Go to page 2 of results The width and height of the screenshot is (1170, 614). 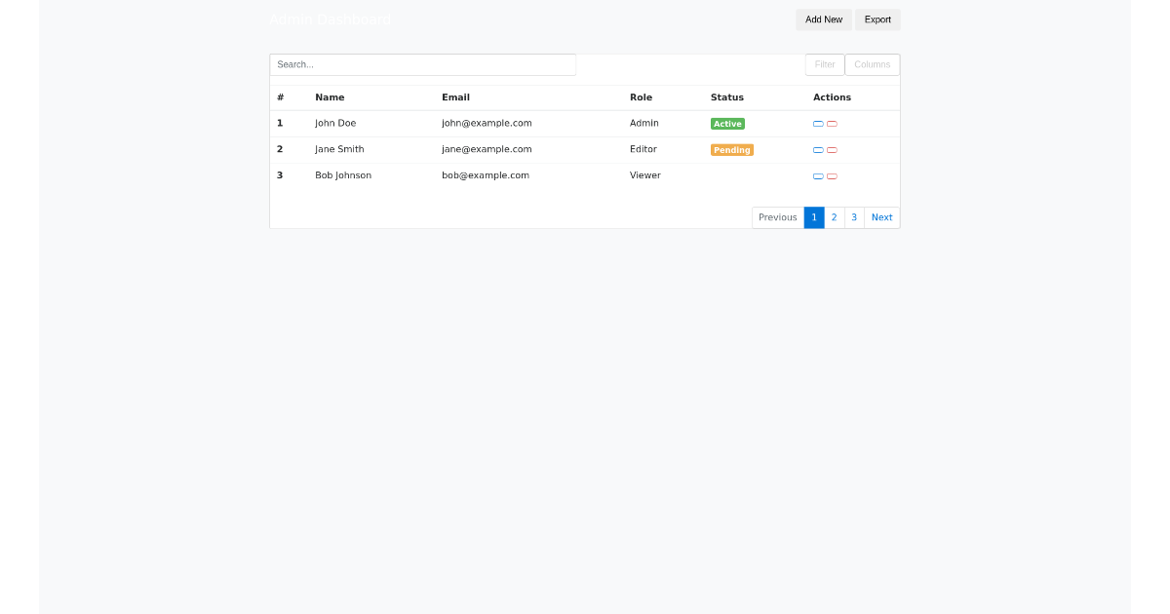834,217
